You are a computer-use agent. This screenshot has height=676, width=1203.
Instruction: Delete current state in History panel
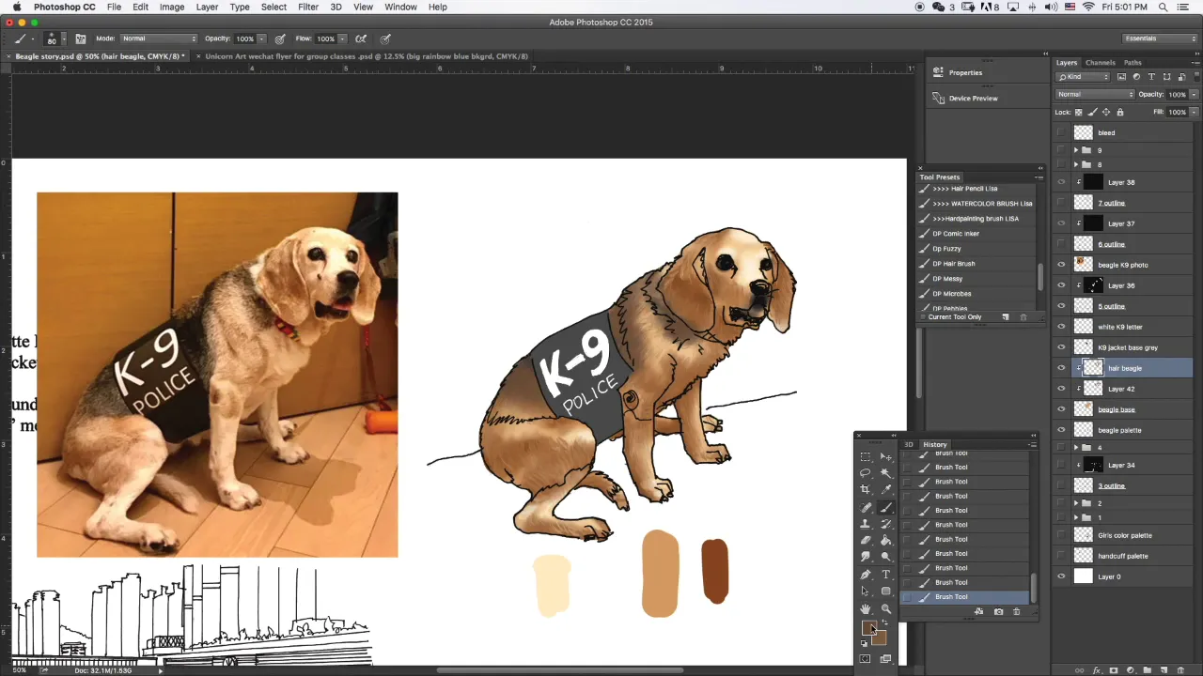[1016, 611]
